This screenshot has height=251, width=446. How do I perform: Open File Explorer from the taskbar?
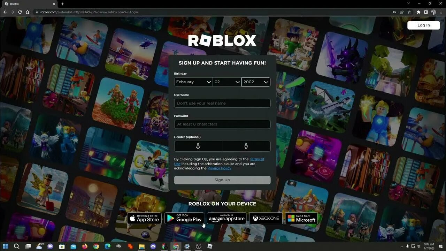click(141, 246)
